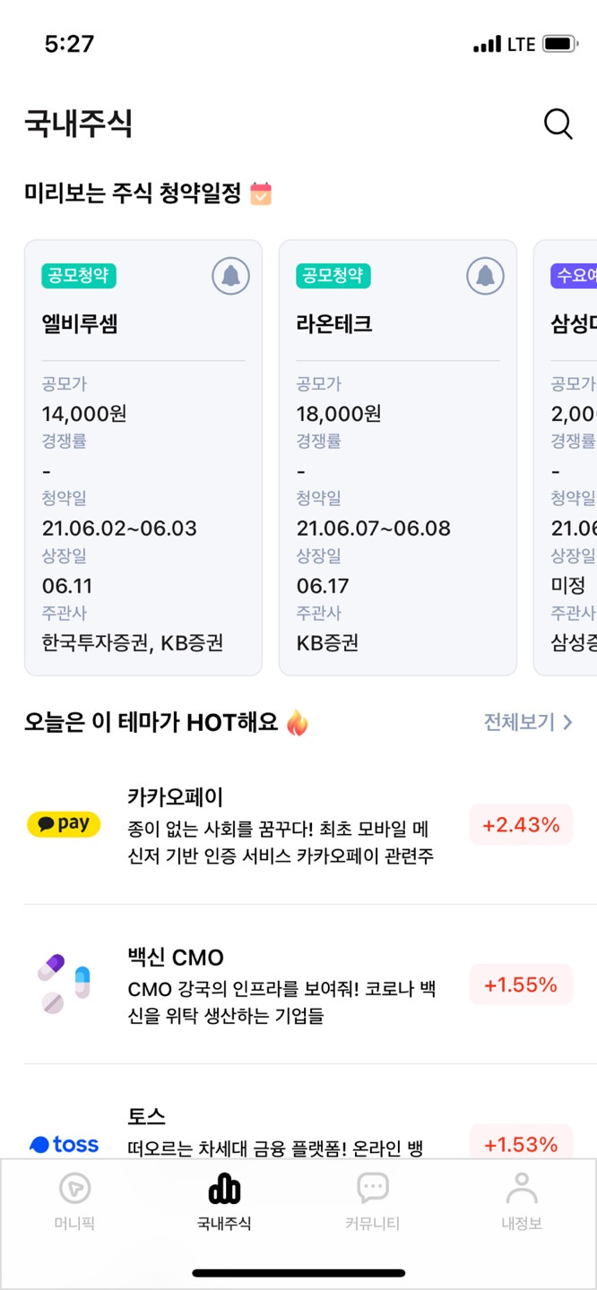
Task: Toggle alert bell for 엘비루셈
Action: point(230,276)
